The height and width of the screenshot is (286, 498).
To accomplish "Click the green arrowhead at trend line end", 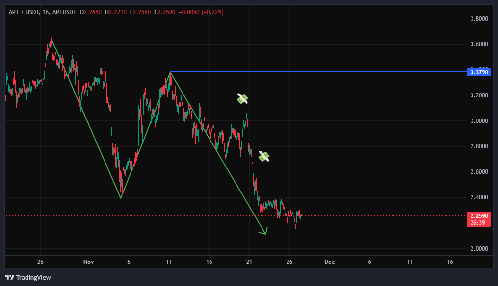I will [x=264, y=232].
